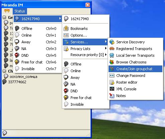Click the Browse Chatrooms people icon
The image size is (165, 139).
(112, 62)
